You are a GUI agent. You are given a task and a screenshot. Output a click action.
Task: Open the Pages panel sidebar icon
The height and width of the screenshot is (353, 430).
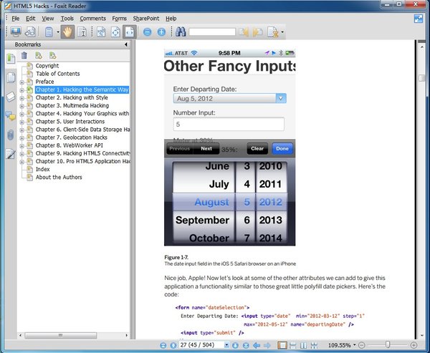[11, 77]
